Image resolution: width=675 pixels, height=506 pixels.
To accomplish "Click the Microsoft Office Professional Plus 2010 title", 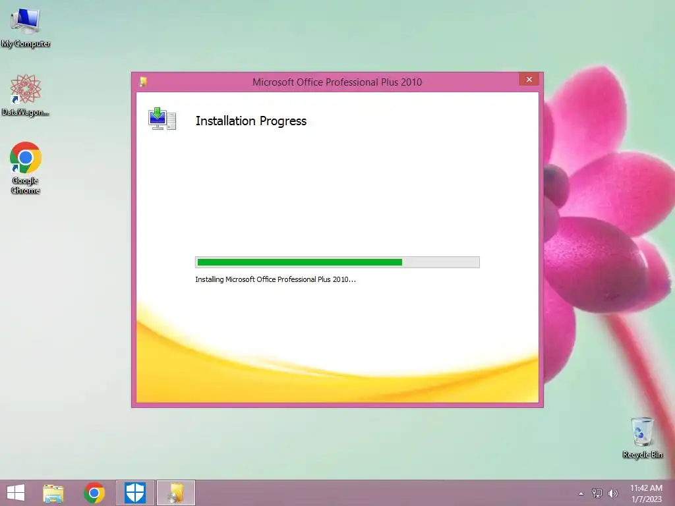I will point(337,82).
